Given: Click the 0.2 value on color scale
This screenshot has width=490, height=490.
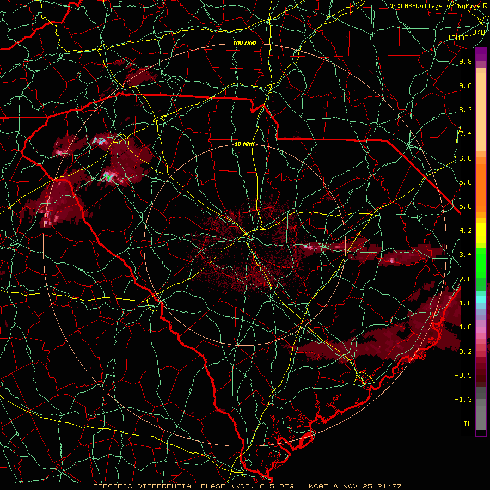Looking at the screenshot, I should (465, 351).
